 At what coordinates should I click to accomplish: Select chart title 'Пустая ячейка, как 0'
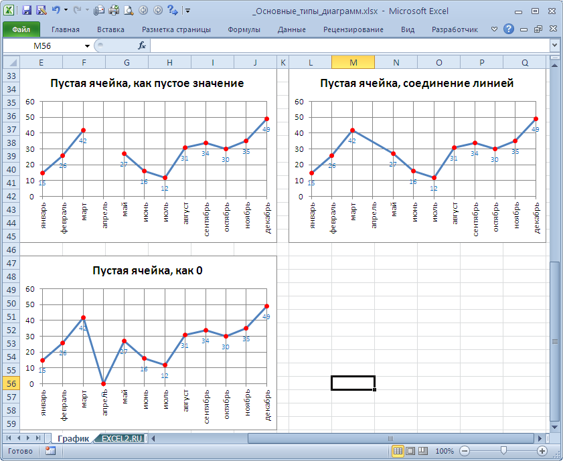pyautogui.click(x=147, y=270)
